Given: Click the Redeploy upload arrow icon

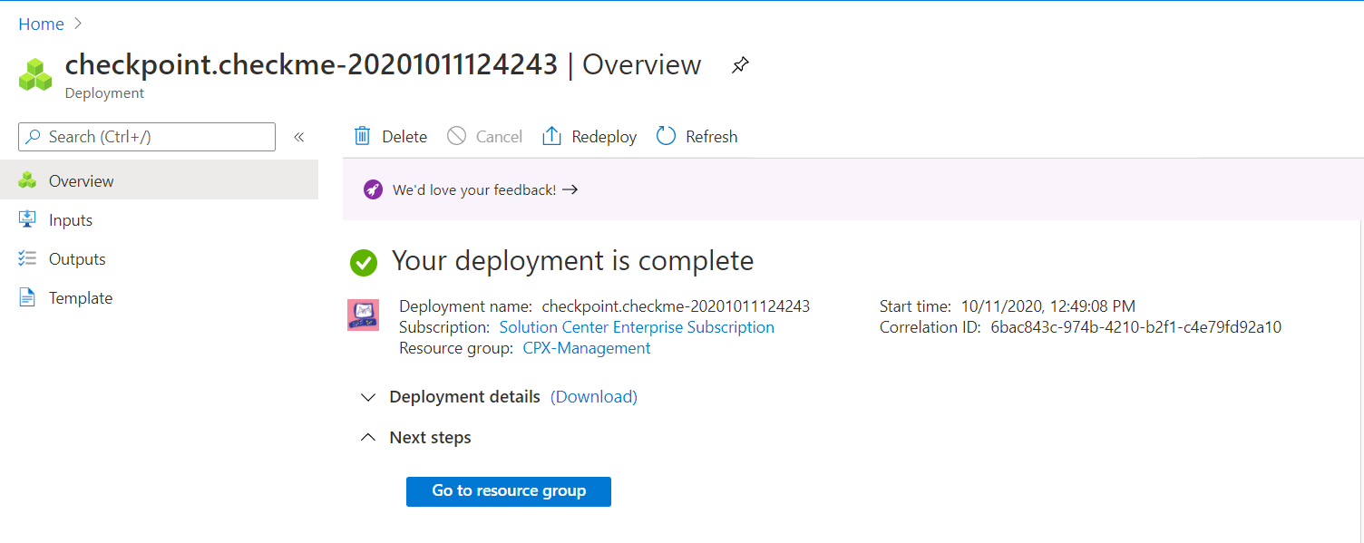Looking at the screenshot, I should click(x=551, y=136).
